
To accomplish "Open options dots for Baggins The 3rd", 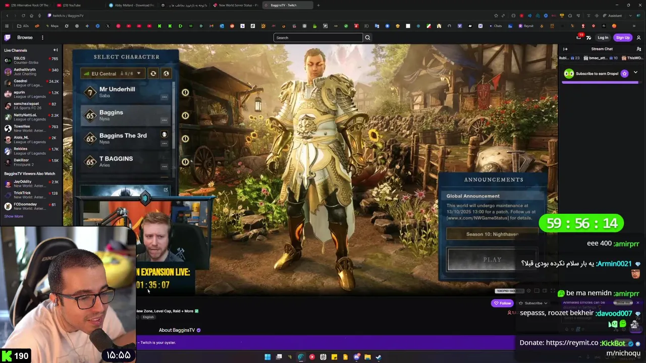I will coord(164,143).
